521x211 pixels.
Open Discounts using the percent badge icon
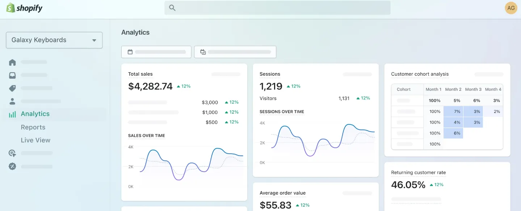[12, 166]
